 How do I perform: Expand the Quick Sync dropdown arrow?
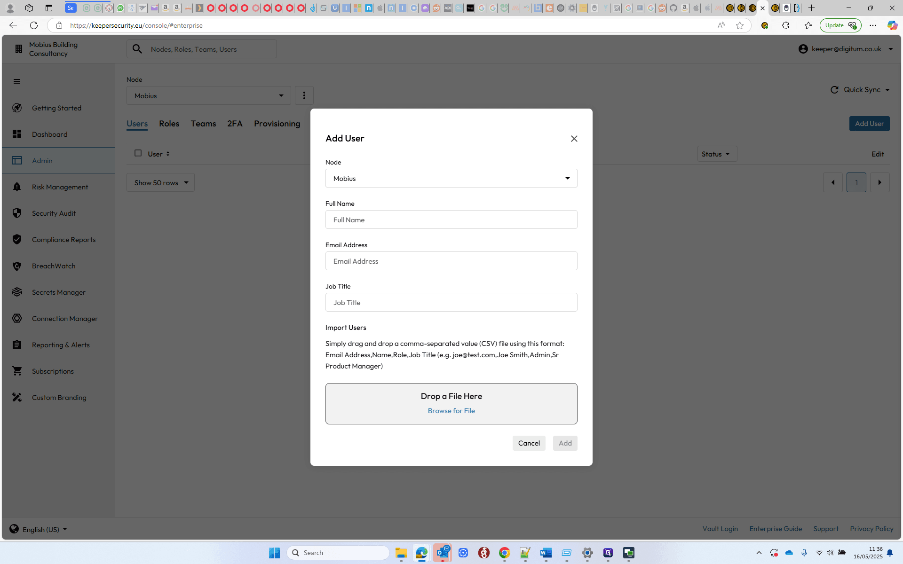coord(887,90)
